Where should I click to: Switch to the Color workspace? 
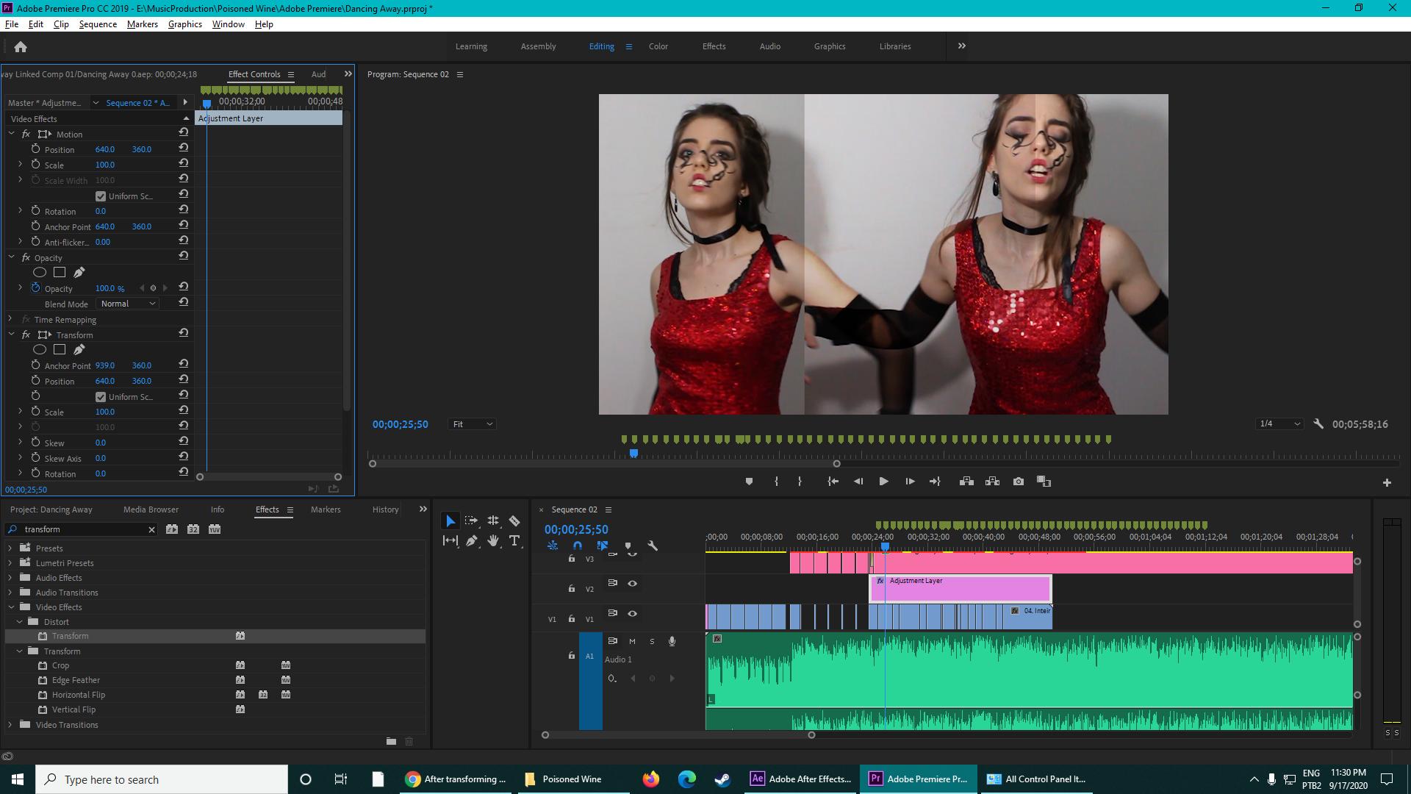(x=658, y=46)
